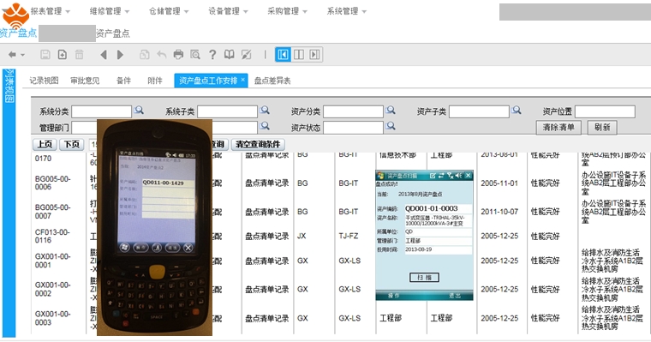Click the print preview magnifier icon
The height and width of the screenshot is (342, 651).
tap(195, 55)
